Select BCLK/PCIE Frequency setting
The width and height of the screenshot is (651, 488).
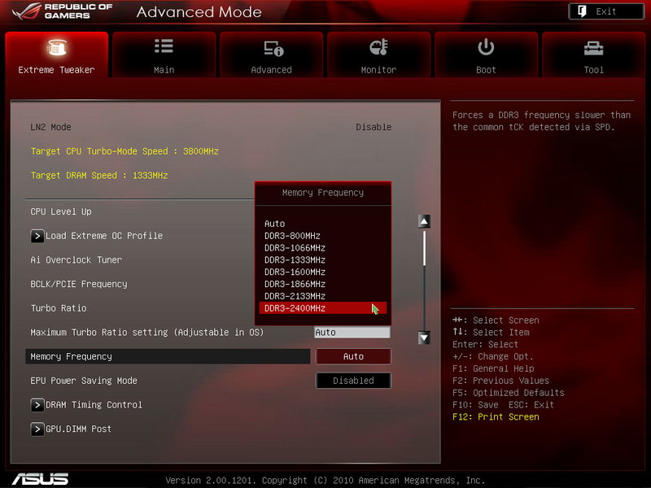(x=79, y=284)
